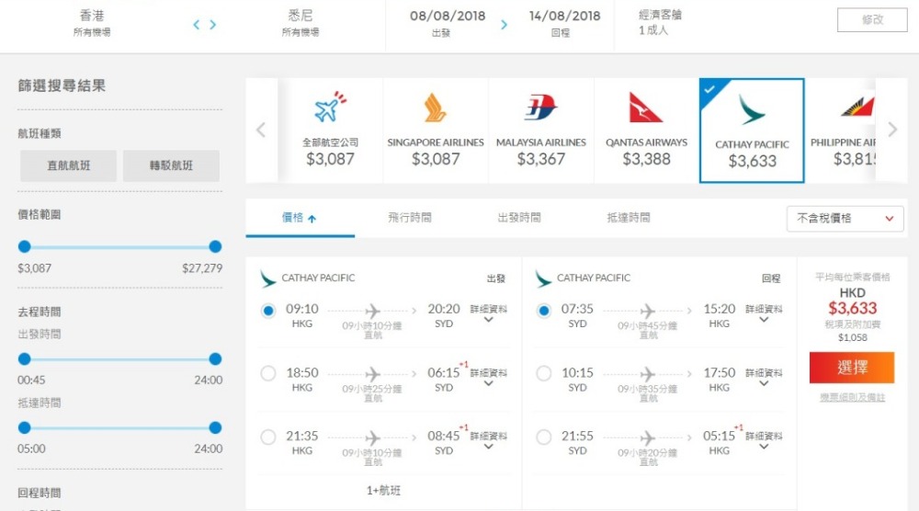Viewport: 919px width, 511px height.
Task: Select the 21:35 HKG outbound flight
Action: (268, 437)
